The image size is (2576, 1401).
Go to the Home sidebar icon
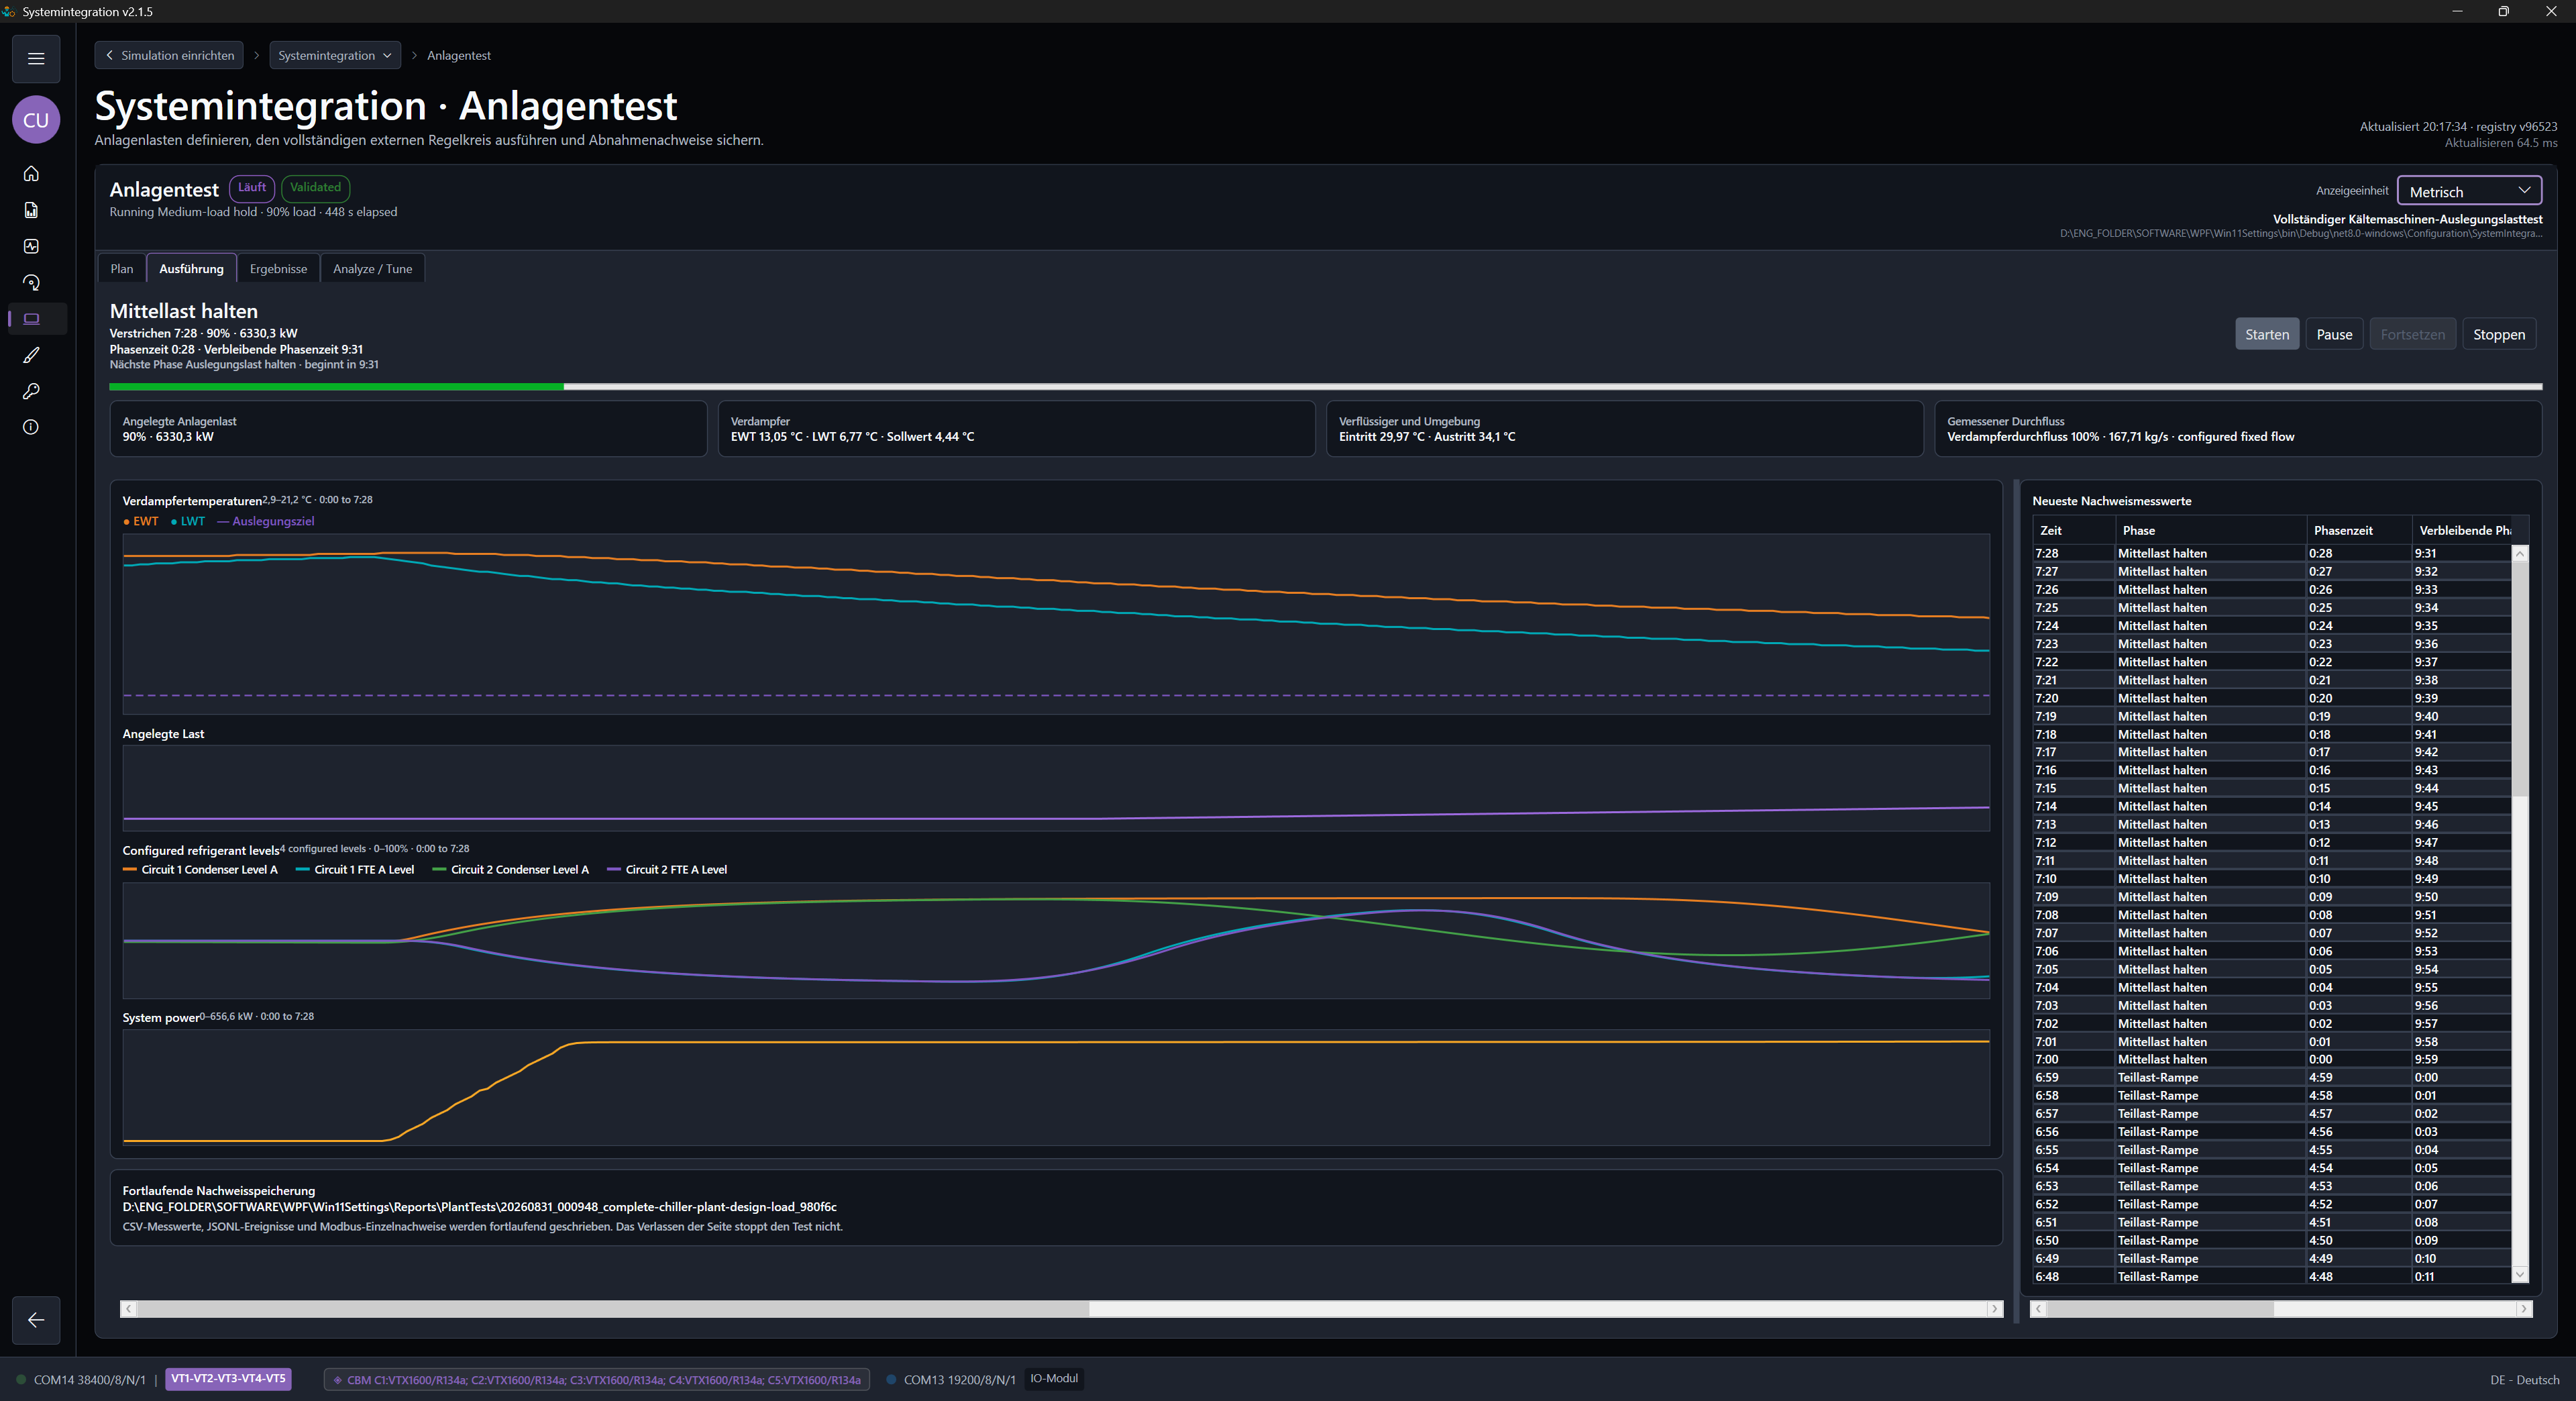(x=31, y=174)
